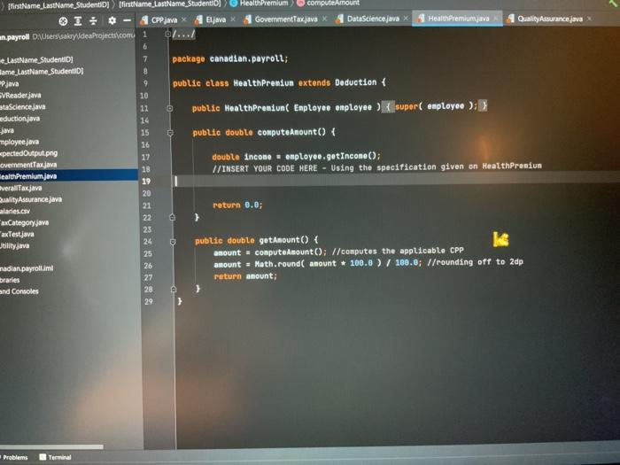Open the Problems tool window
The width and height of the screenshot is (620, 465).
(x=14, y=458)
